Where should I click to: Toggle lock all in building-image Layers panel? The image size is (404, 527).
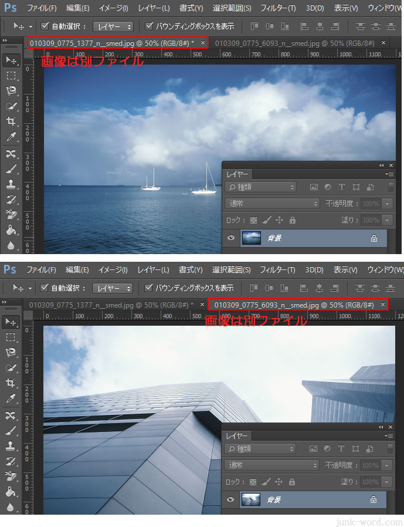tap(292, 482)
